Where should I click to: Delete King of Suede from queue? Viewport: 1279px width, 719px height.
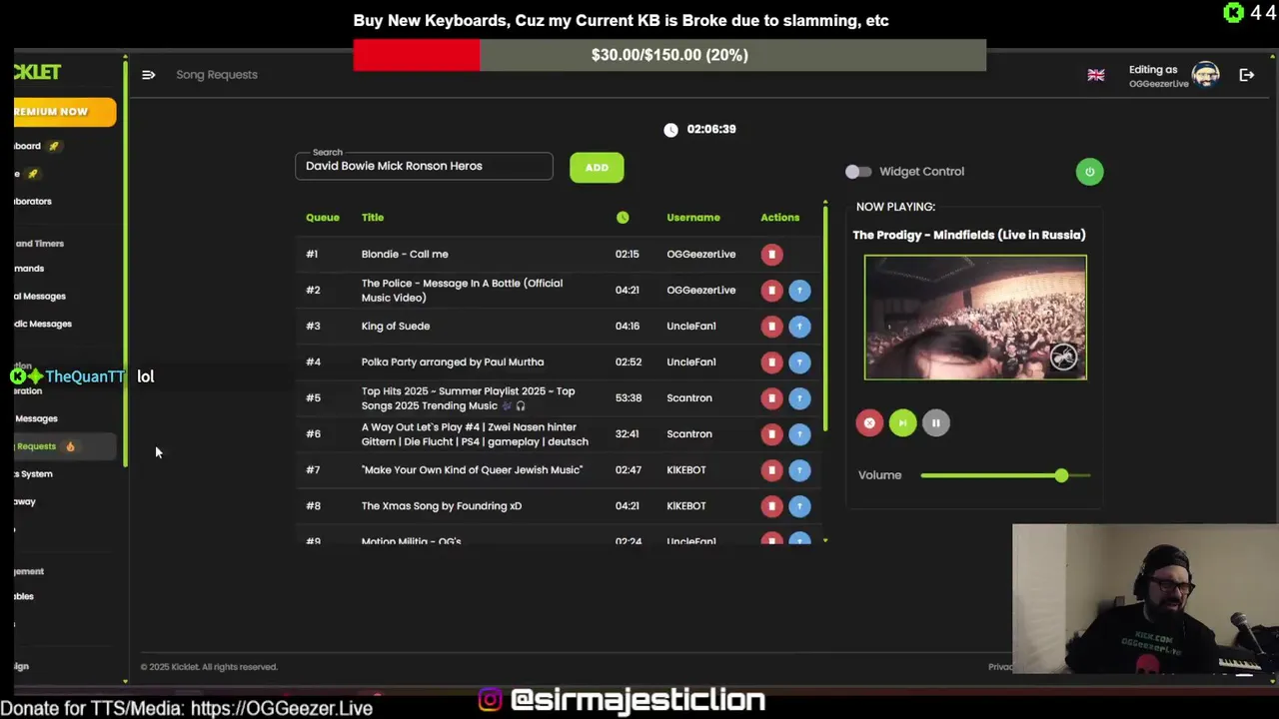(x=771, y=327)
